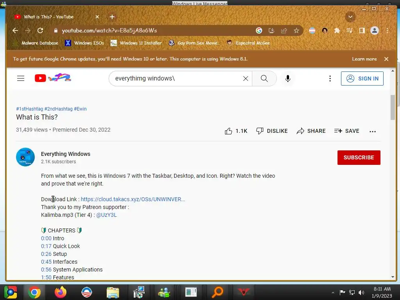Like the video with thumbs up

click(x=236, y=131)
